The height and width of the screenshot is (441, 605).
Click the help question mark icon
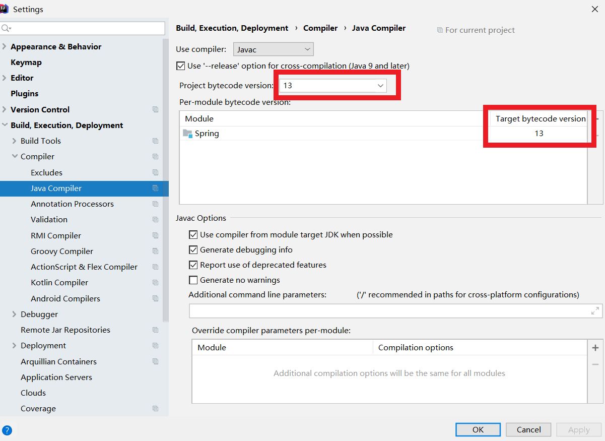[7, 430]
